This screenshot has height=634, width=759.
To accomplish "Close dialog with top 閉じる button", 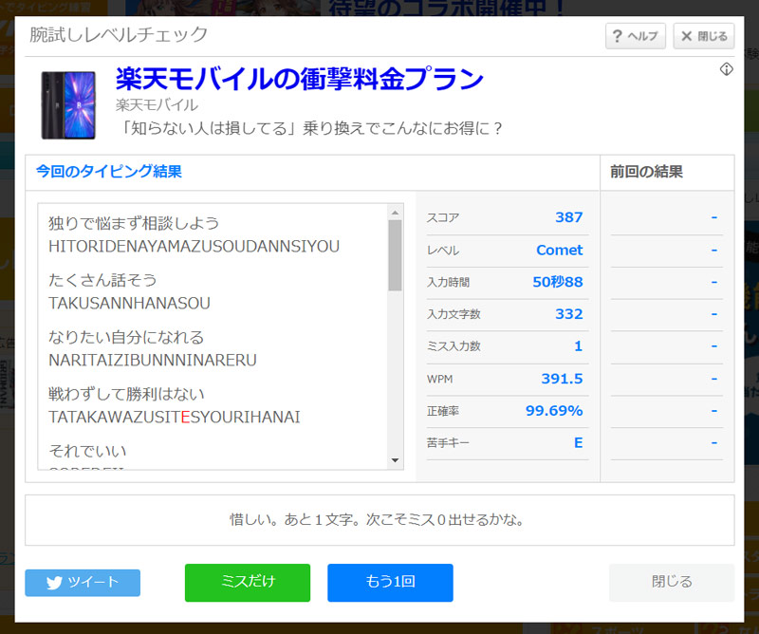I will [x=703, y=36].
